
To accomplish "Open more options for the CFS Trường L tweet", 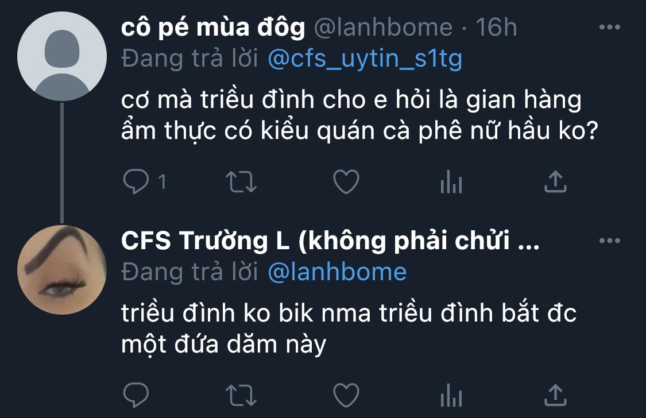I will [610, 241].
